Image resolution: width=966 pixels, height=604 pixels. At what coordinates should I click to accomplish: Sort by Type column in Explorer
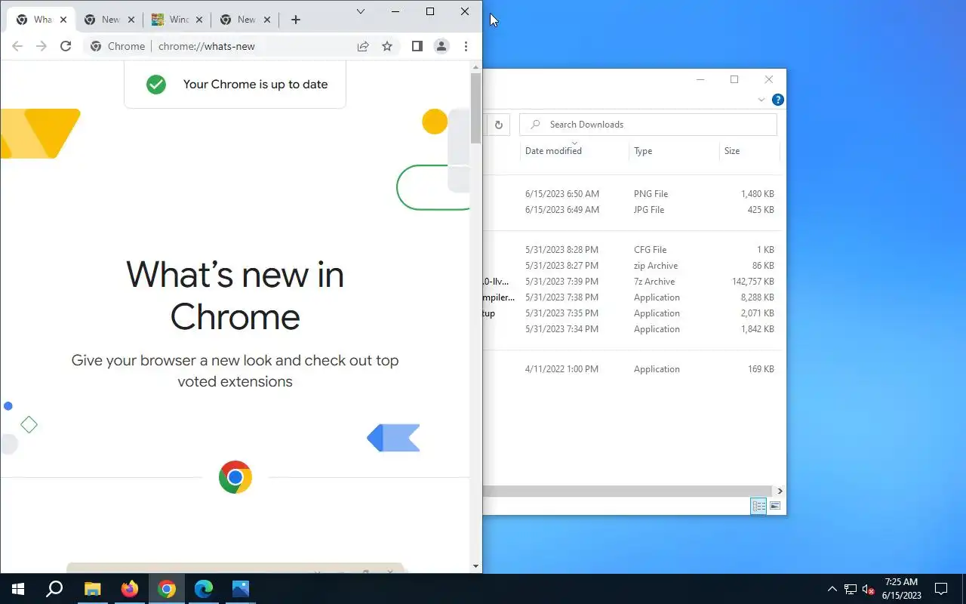(x=674, y=151)
